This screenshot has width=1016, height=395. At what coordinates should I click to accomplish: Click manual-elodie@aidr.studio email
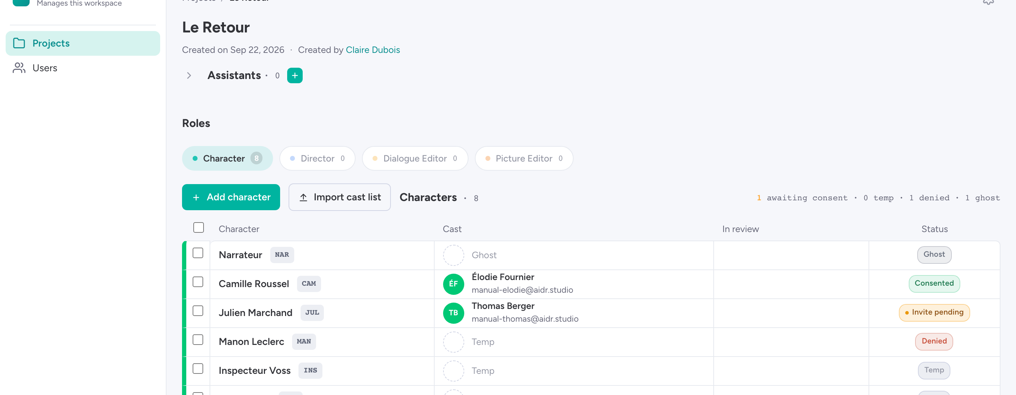[522, 290]
